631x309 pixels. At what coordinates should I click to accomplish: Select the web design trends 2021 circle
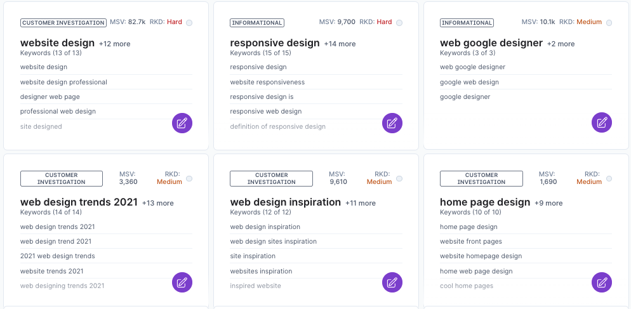pos(189,179)
